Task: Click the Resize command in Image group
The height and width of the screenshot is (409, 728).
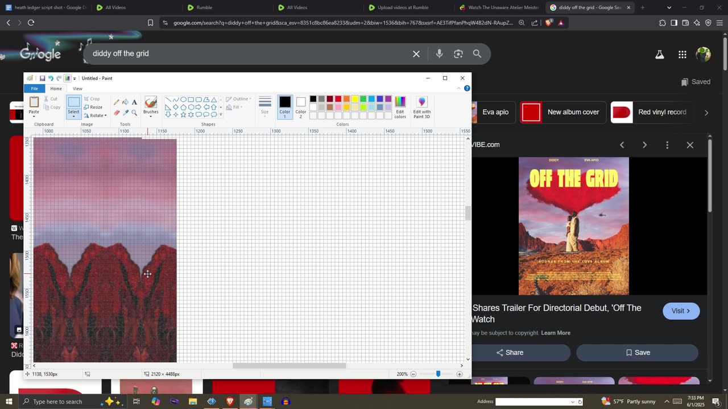Action: tap(93, 107)
